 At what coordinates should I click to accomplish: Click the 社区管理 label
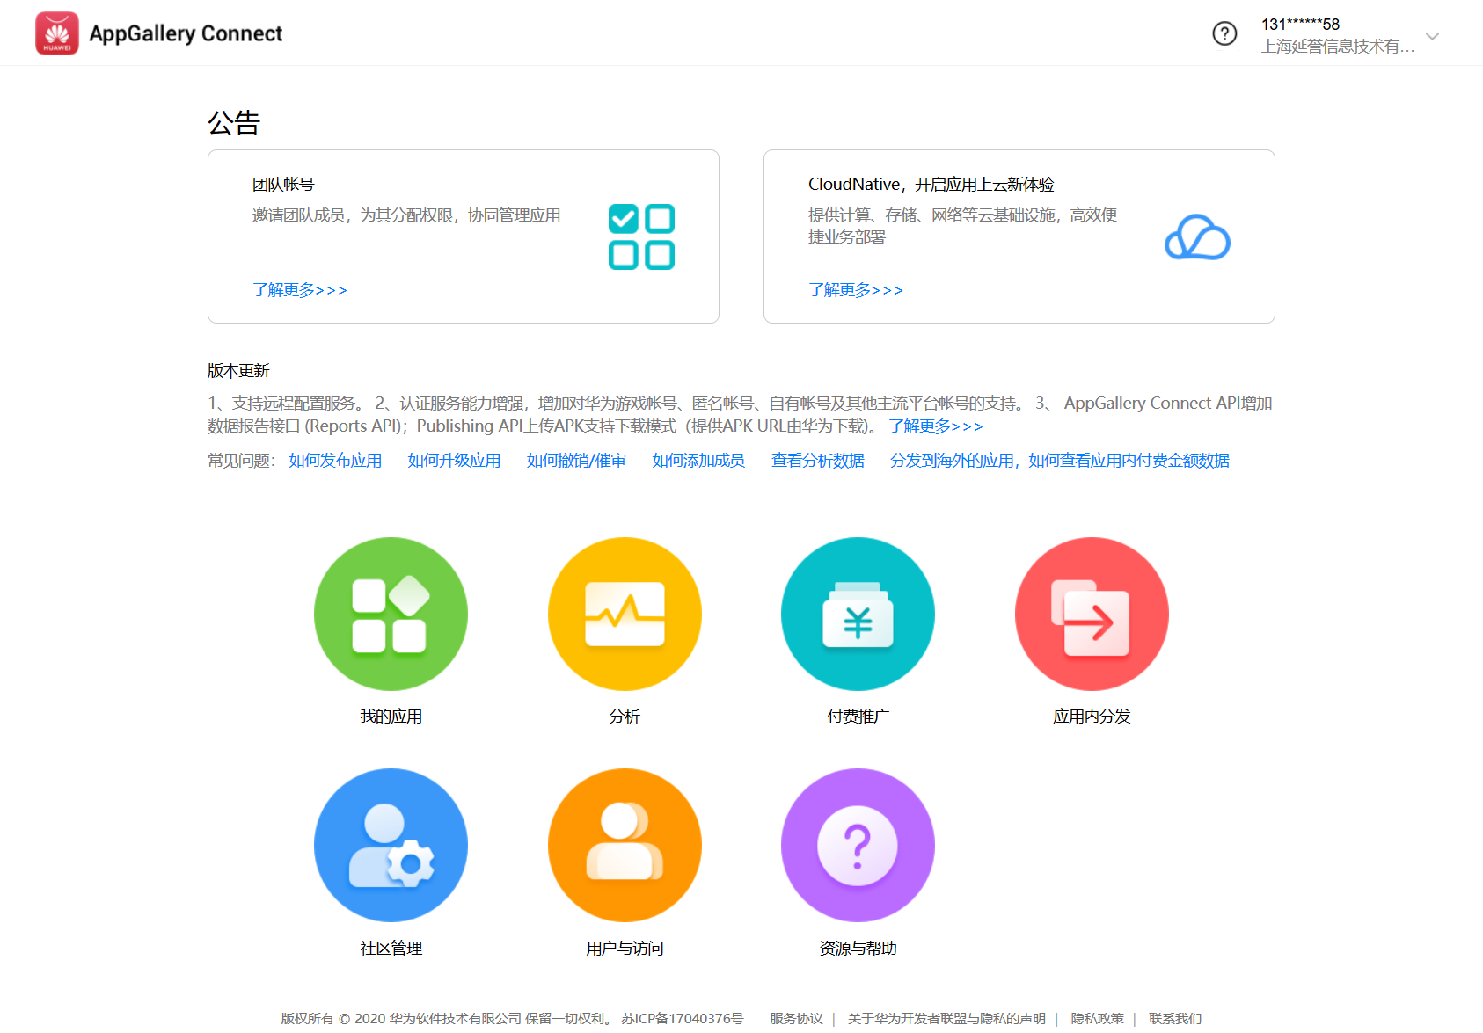391,949
